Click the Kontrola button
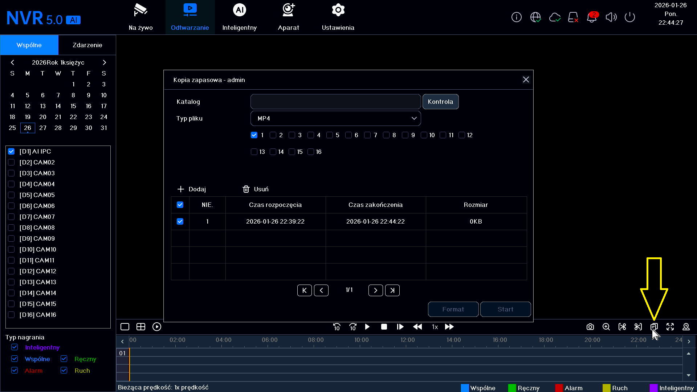 pos(440,102)
